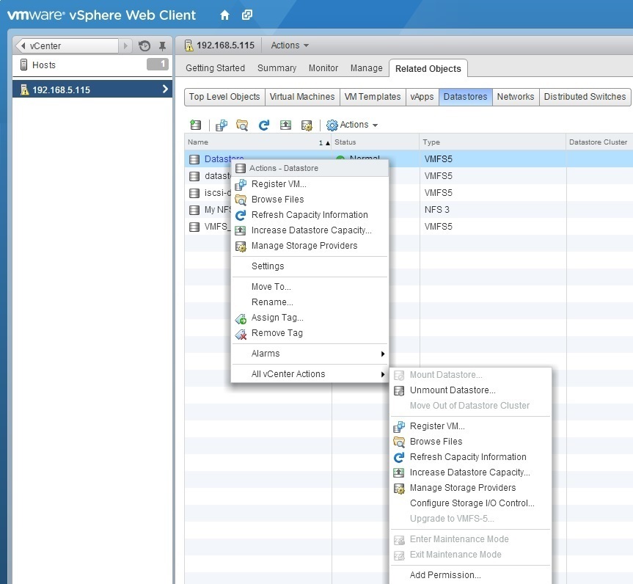Click the datastore icon of the iscsi row
The width and height of the screenshot is (633, 584).
tap(194, 193)
